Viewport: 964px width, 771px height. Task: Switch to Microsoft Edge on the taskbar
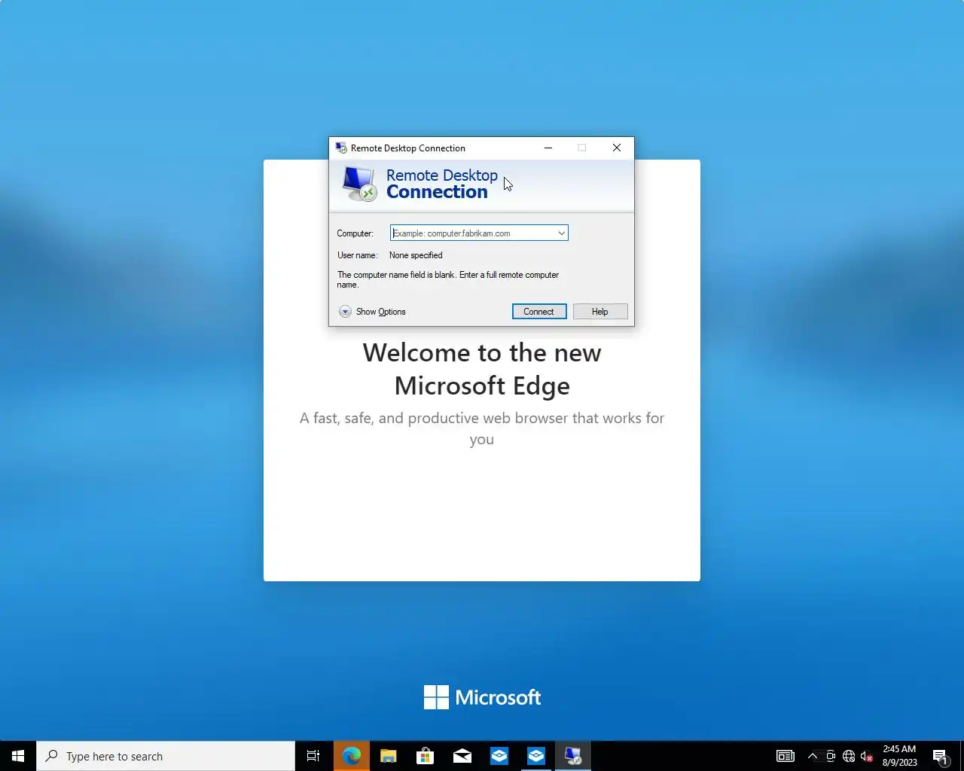tap(352, 756)
